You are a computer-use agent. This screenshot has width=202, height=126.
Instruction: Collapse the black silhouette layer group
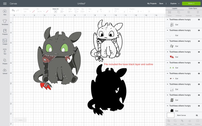click(x=167, y=106)
